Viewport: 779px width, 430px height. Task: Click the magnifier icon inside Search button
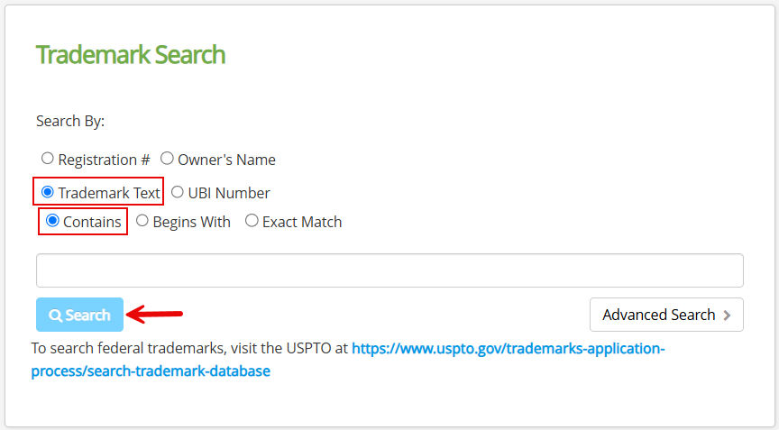(x=55, y=316)
